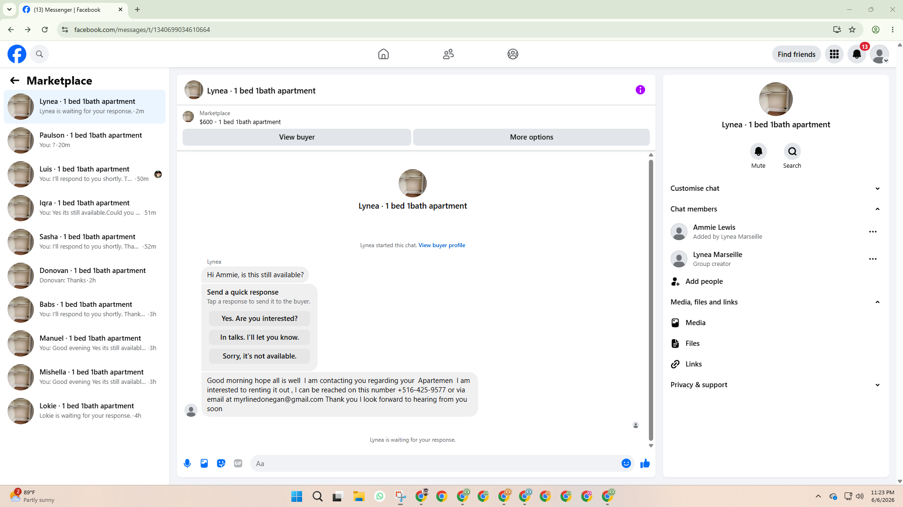The image size is (903, 507).
Task: Open the Media section
Action: 776,323
